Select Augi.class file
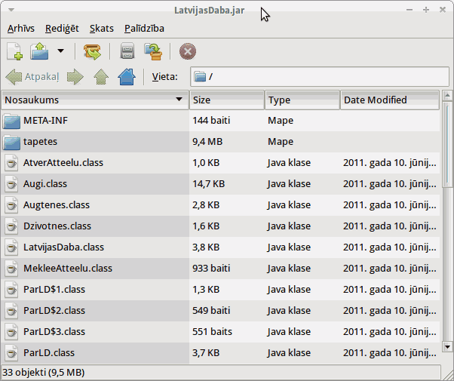The image size is (454, 381). tap(220, 184)
